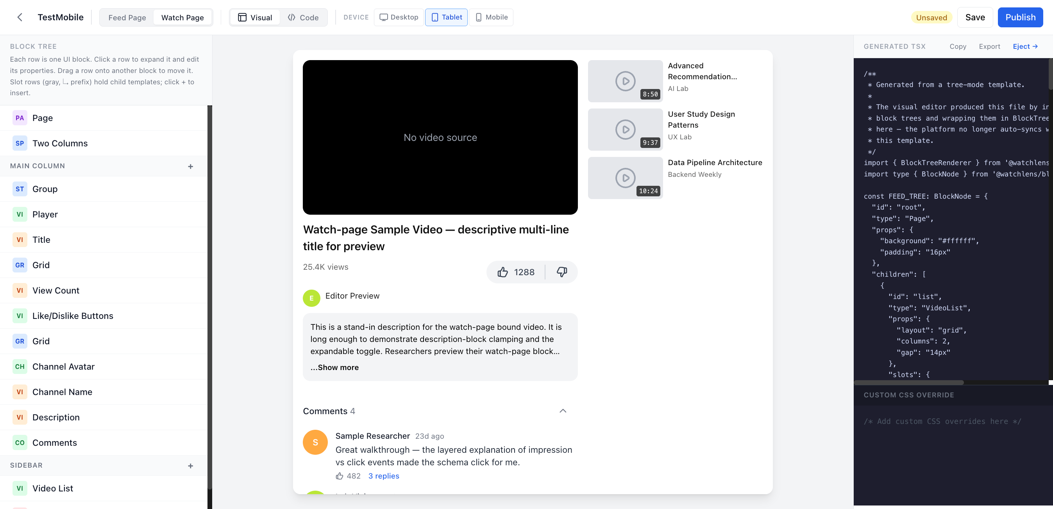The image size is (1053, 509).
Task: Click the ST badge of the Group row
Action: (x=20, y=189)
